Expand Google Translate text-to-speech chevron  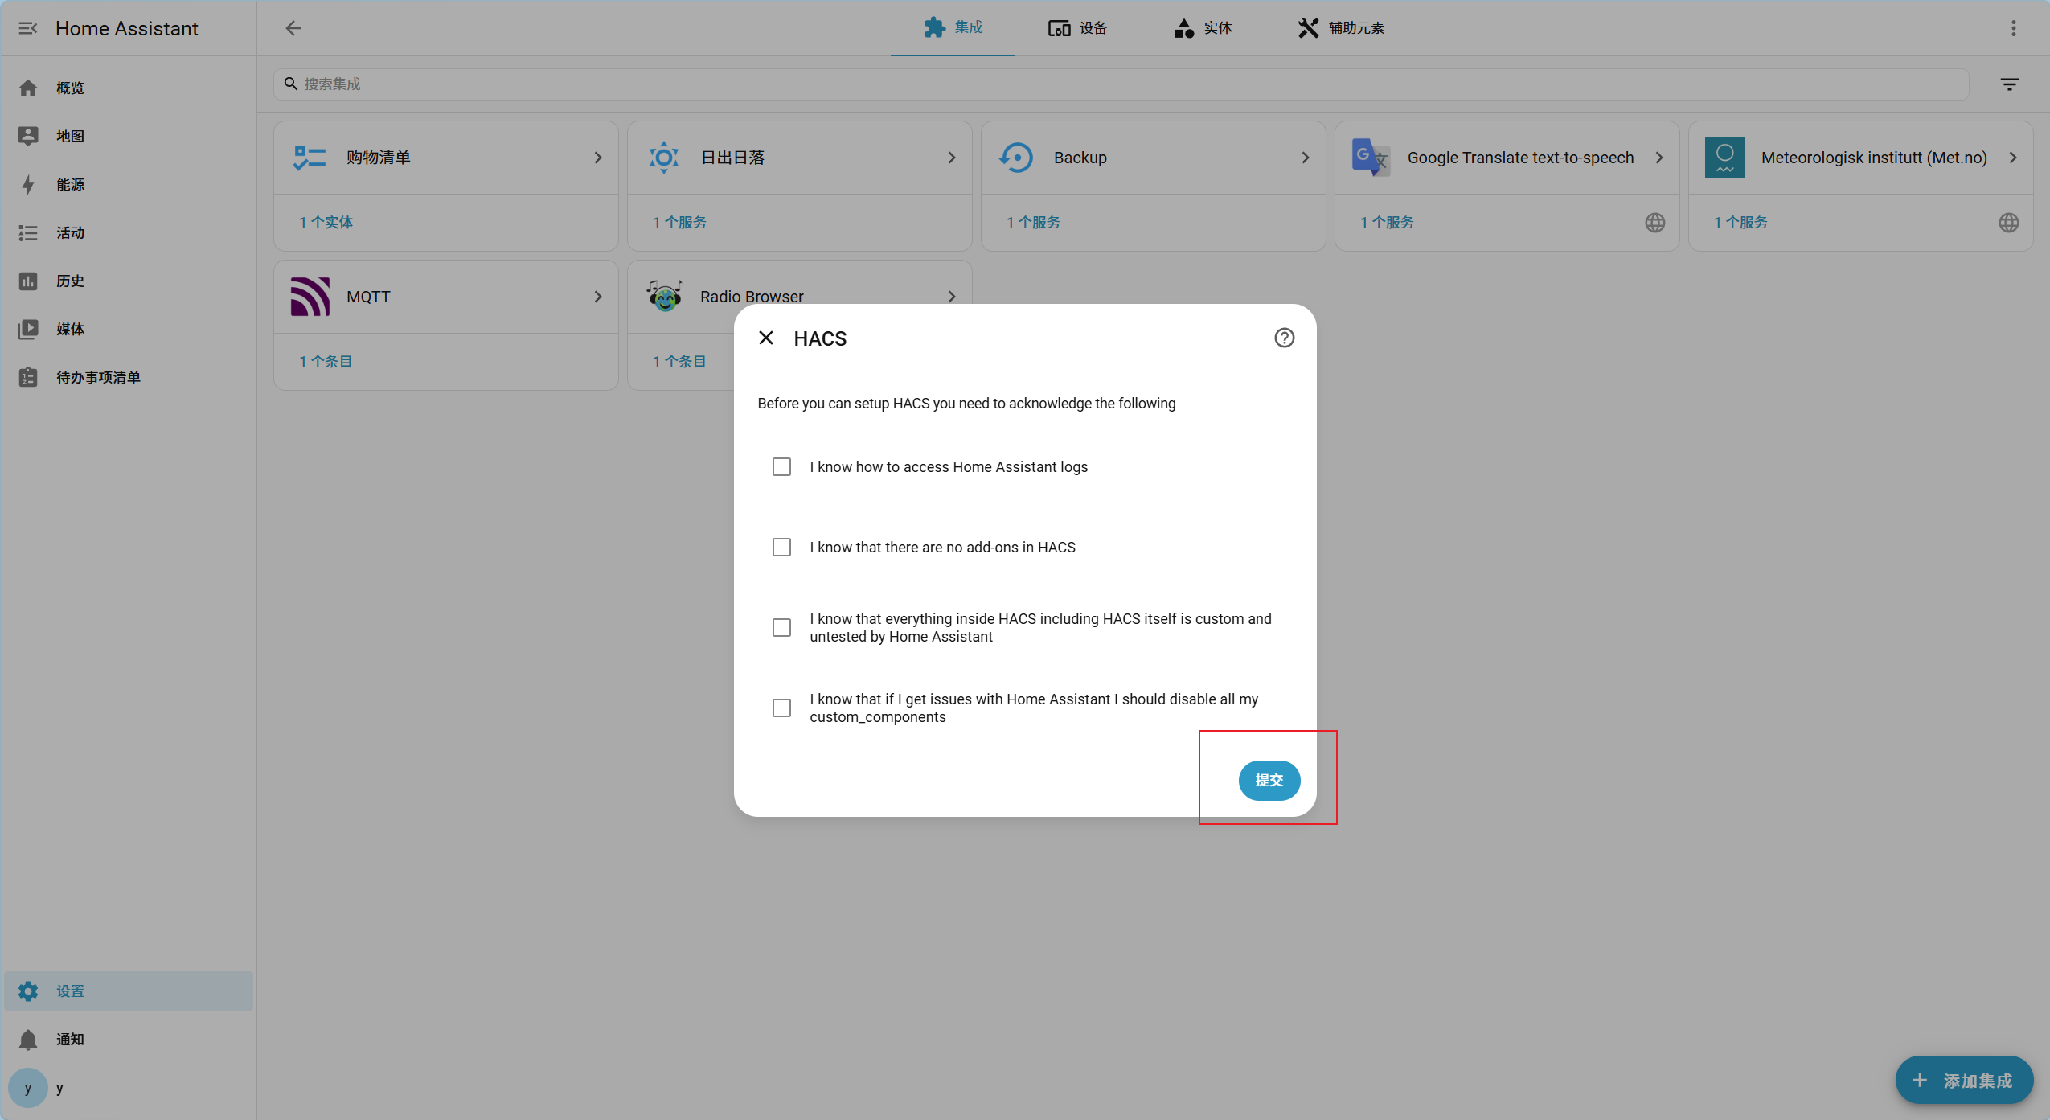[1658, 158]
